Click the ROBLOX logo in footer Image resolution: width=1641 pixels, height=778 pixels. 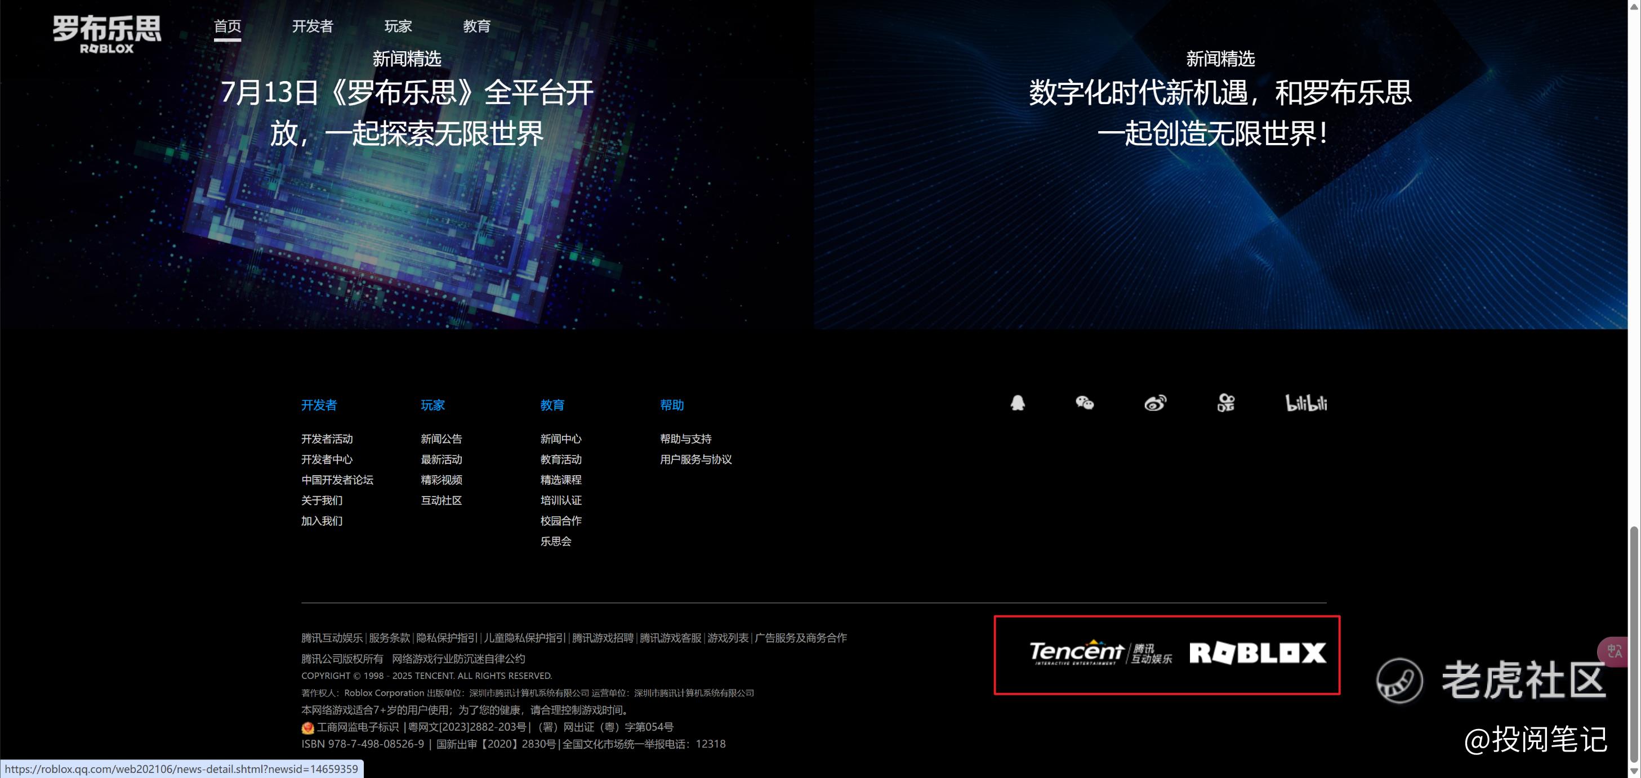1257,653
